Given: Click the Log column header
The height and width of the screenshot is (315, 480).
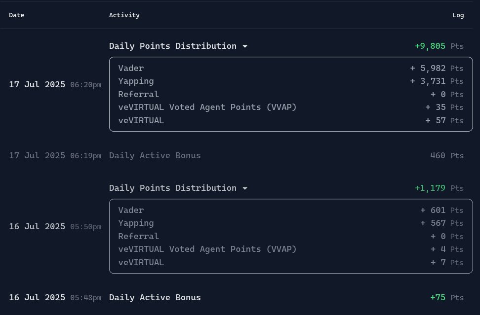Looking at the screenshot, I should point(458,15).
